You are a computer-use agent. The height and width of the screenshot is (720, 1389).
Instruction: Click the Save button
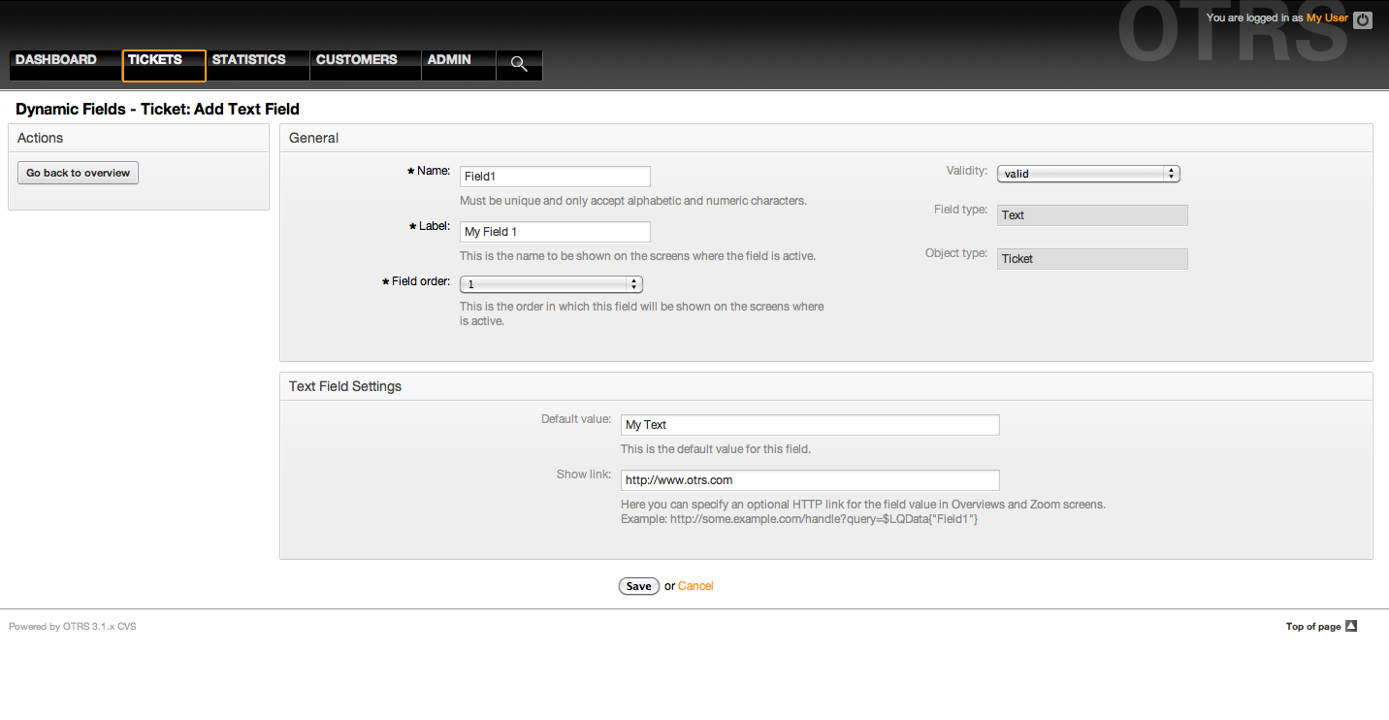coord(638,586)
